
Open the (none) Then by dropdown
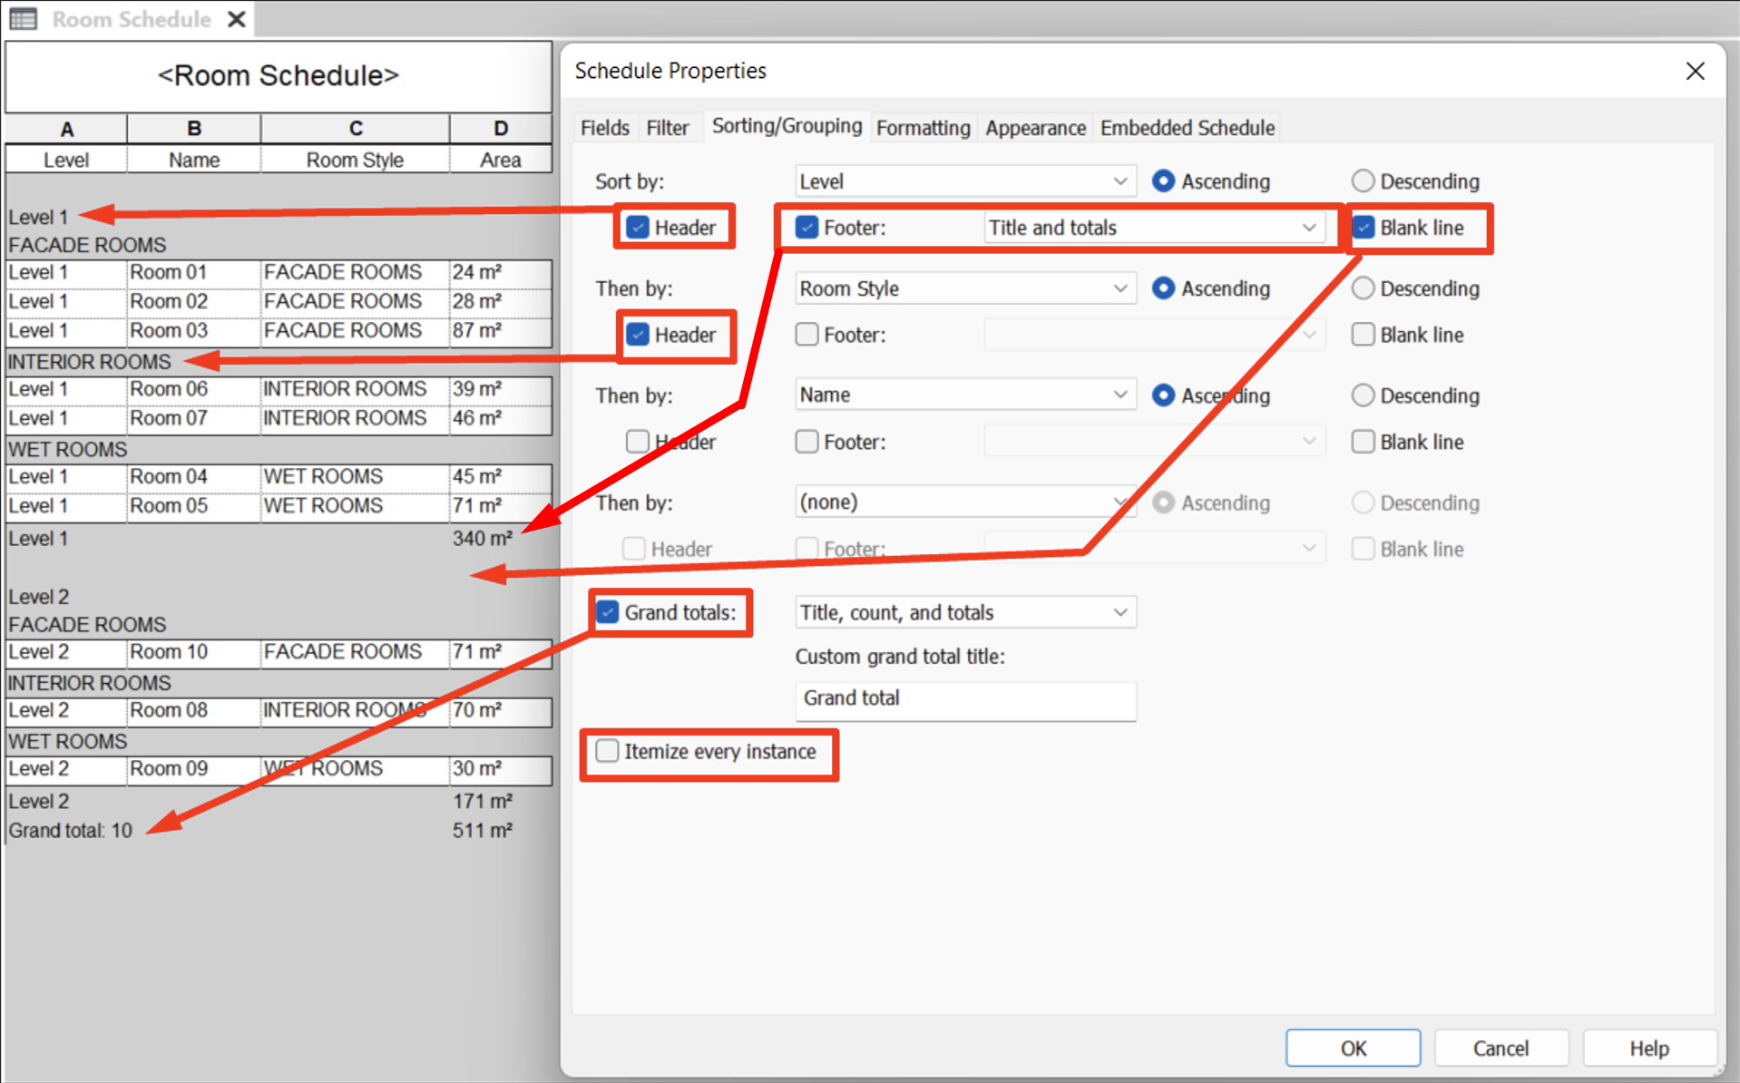point(965,502)
